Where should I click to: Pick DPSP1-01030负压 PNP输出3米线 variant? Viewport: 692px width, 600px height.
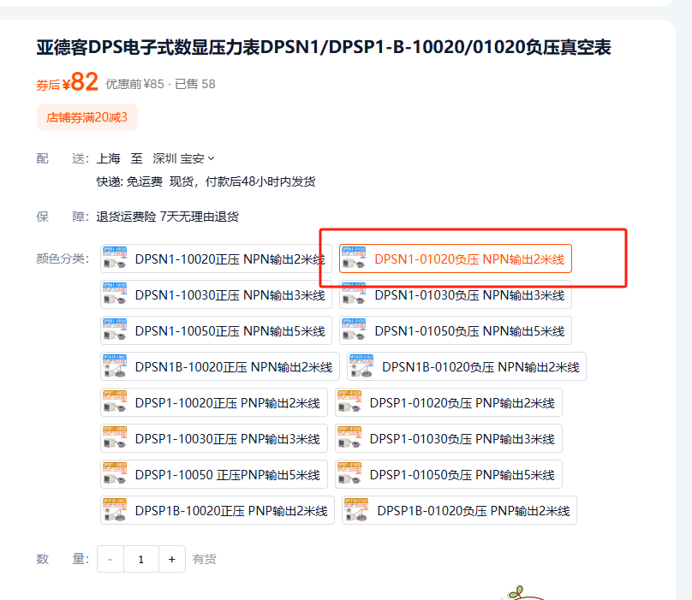pos(449,438)
